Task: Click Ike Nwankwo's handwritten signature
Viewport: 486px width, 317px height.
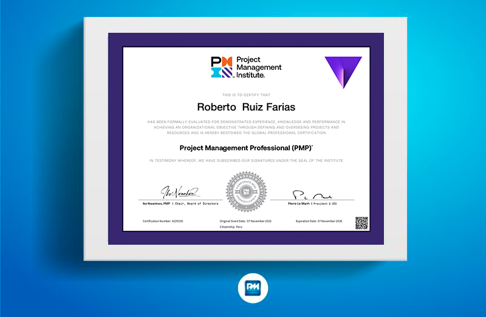Action: click(x=180, y=192)
